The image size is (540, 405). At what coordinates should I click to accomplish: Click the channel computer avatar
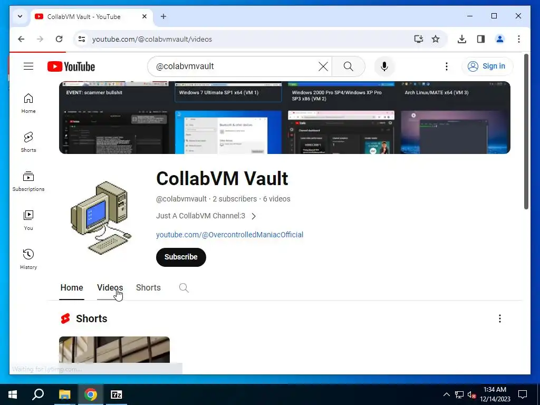[101, 218]
